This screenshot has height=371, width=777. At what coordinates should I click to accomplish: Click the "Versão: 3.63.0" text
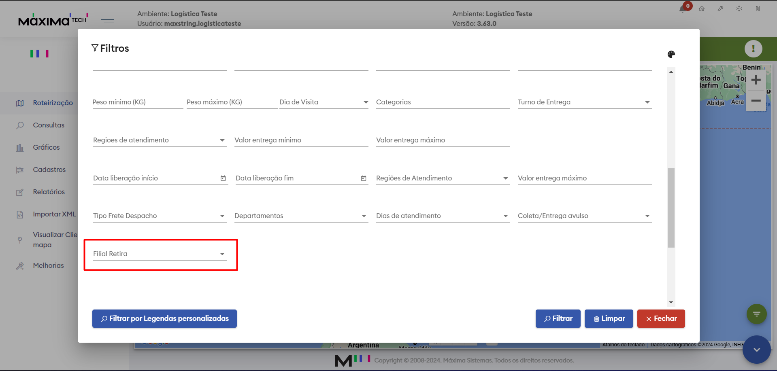pyautogui.click(x=474, y=23)
